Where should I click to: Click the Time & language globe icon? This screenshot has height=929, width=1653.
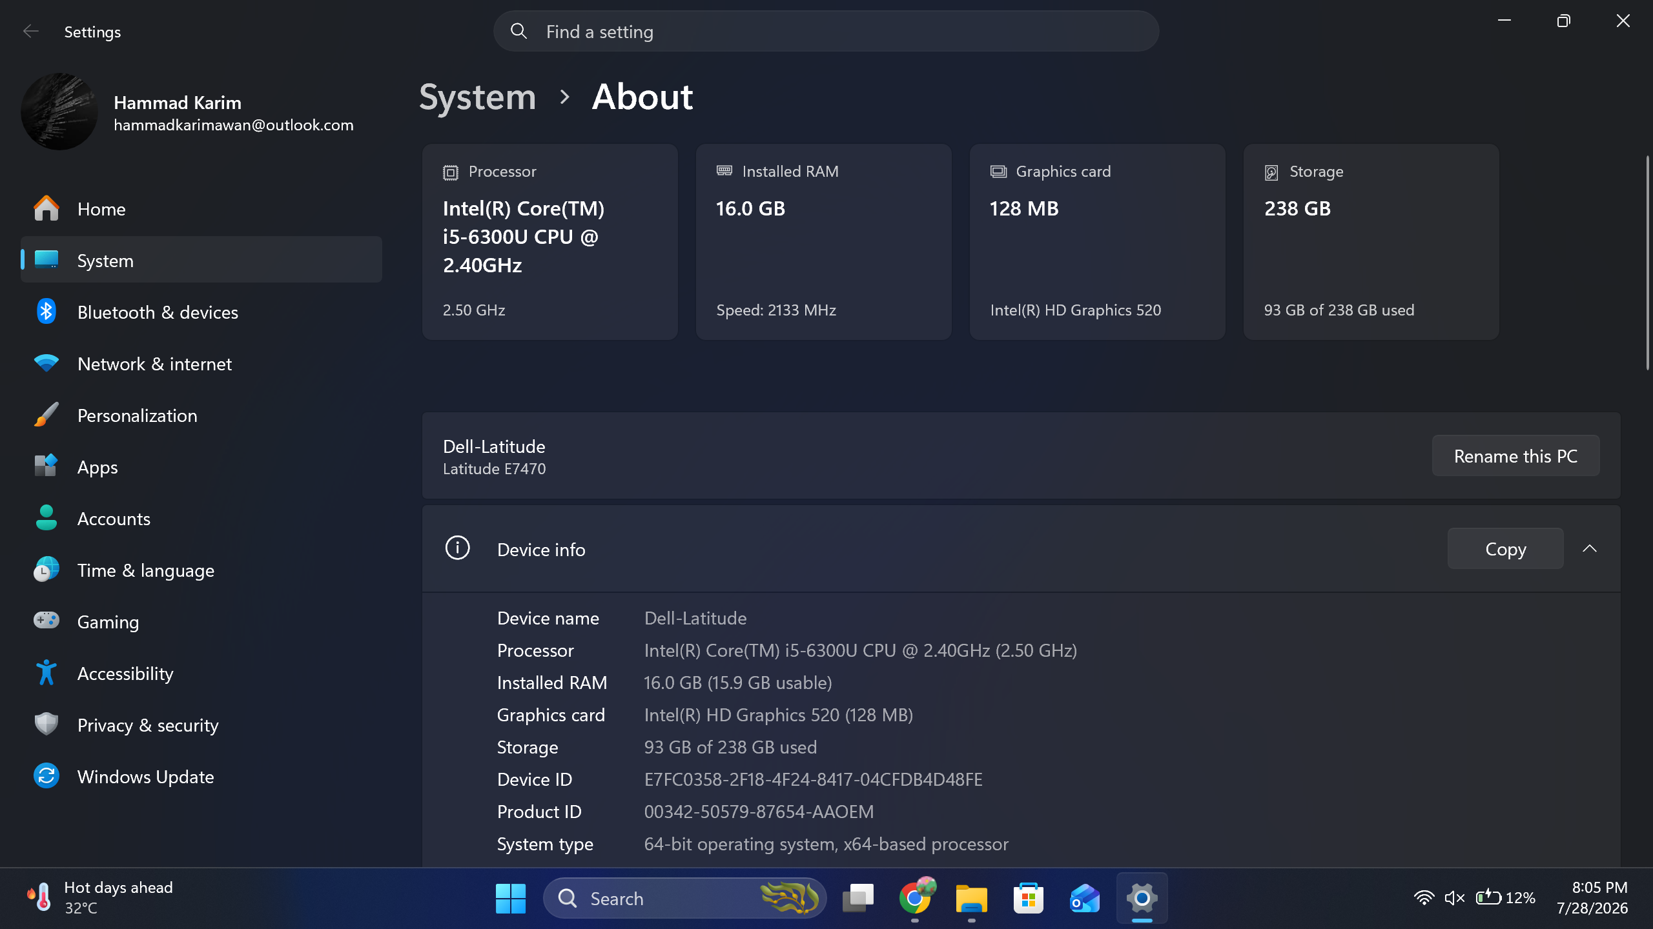pyautogui.click(x=46, y=570)
